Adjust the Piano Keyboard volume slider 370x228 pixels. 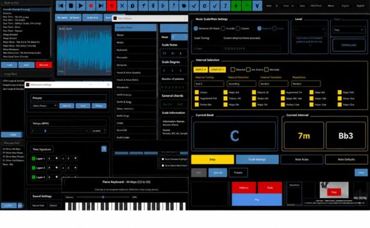(103, 197)
